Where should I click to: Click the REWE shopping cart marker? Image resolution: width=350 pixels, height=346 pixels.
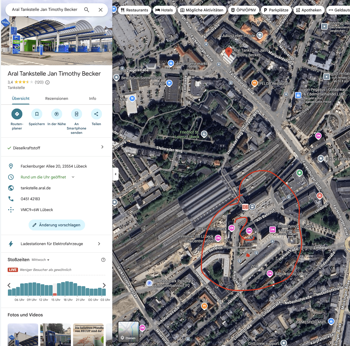pos(169,83)
